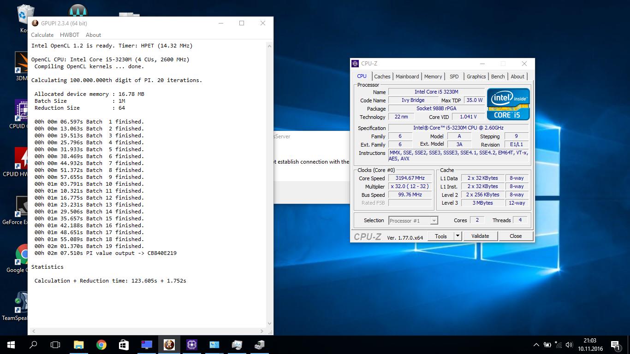The width and height of the screenshot is (630, 354).
Task: Open Wi-Fi network tray icon
Action: click(x=559, y=344)
